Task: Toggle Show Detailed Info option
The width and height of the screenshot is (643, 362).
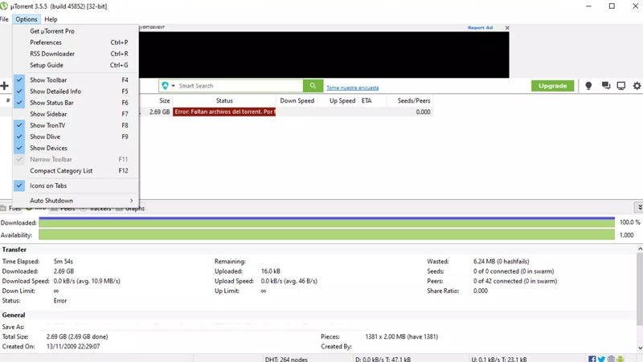Action: point(76,92)
